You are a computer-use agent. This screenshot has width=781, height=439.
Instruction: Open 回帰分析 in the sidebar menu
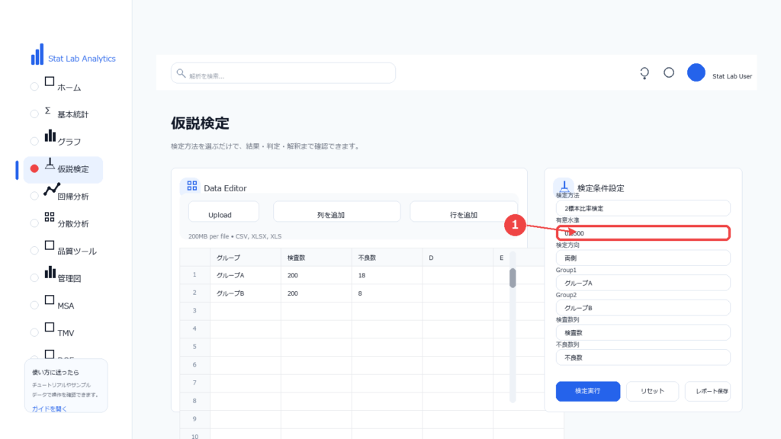click(x=72, y=197)
